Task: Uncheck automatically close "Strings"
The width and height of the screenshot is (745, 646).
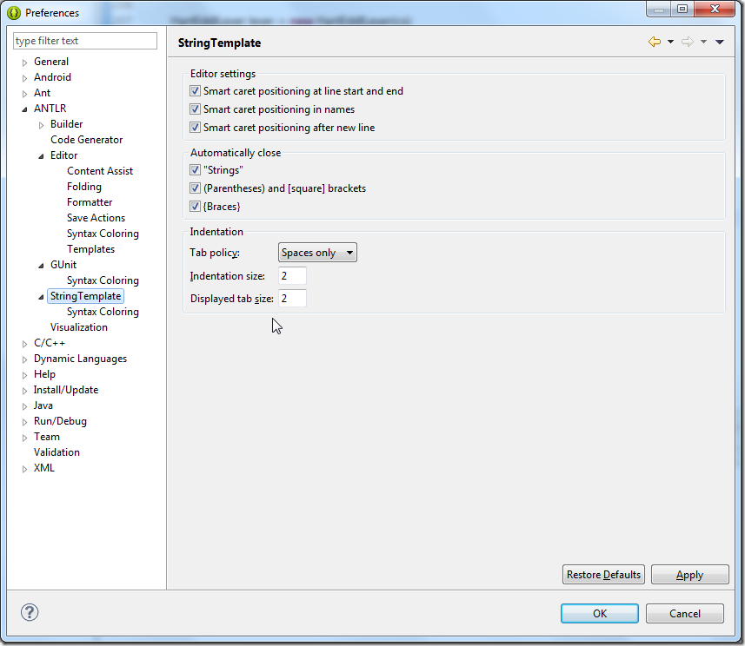Action: point(195,170)
